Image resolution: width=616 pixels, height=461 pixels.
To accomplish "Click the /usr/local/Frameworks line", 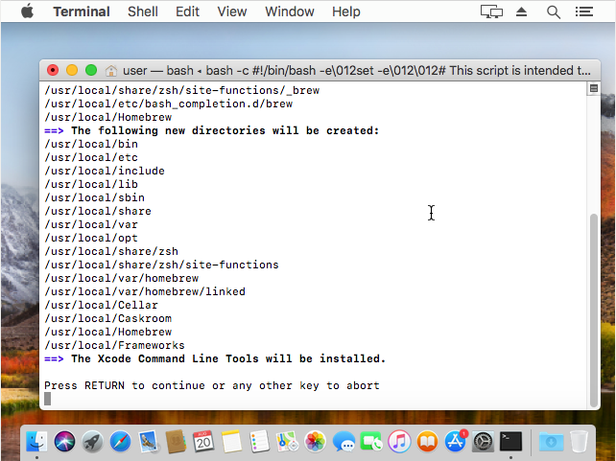I will coord(114,345).
